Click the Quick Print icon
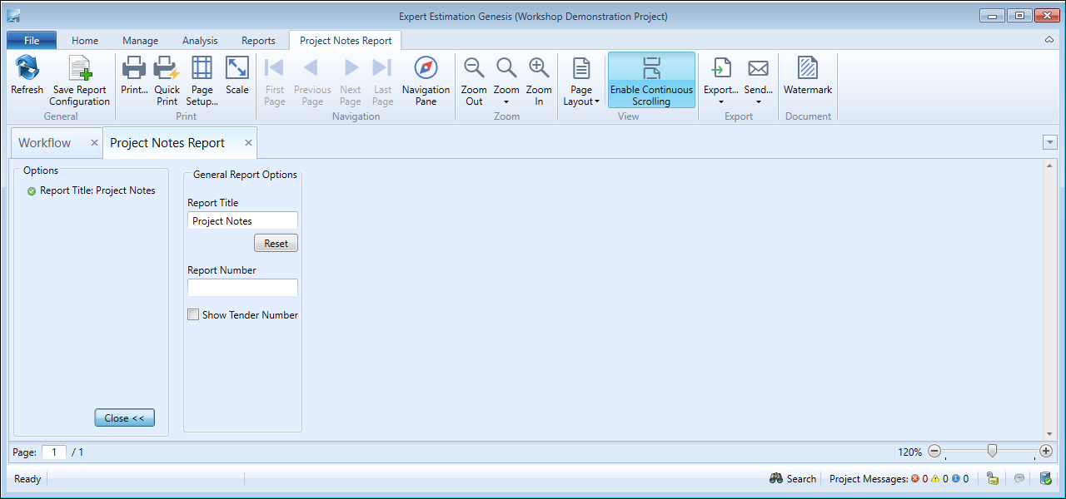The width and height of the screenshot is (1066, 499). [167, 69]
